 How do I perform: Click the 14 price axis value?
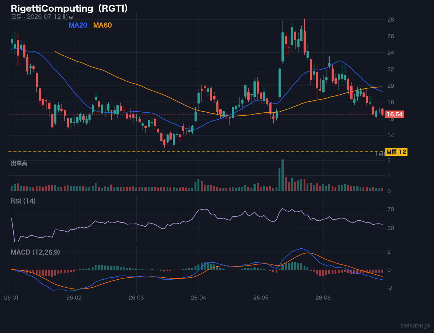coord(391,135)
